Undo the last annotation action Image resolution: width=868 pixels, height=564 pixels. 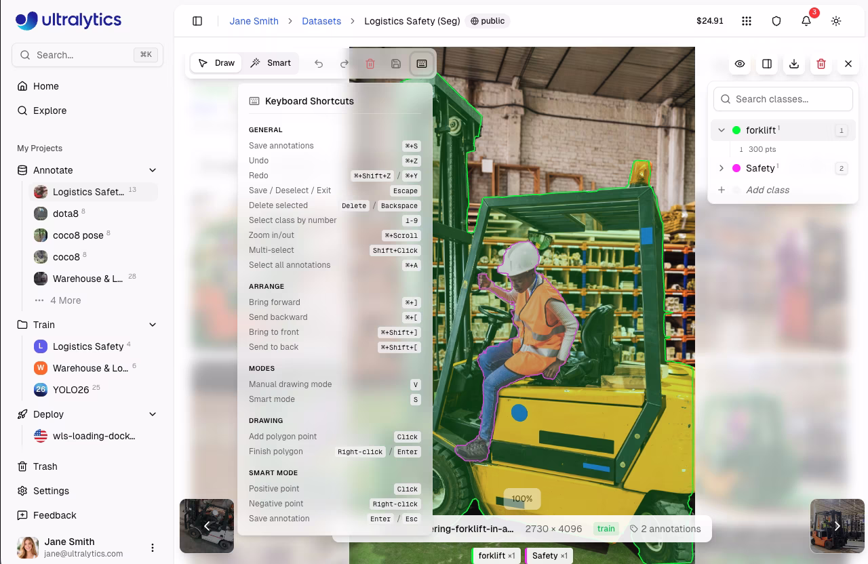point(319,64)
